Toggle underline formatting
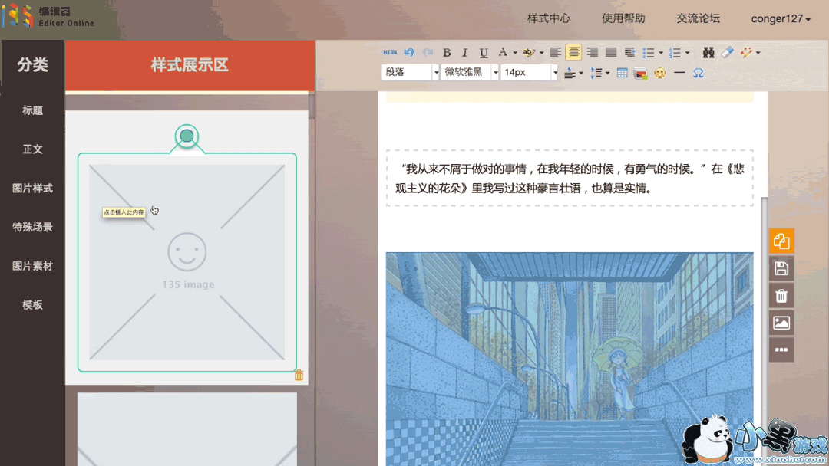 click(484, 53)
